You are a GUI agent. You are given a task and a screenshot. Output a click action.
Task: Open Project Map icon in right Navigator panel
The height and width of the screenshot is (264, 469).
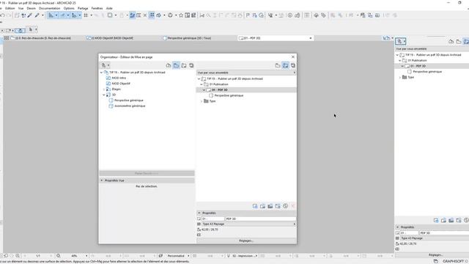pyautogui.click(x=451, y=41)
